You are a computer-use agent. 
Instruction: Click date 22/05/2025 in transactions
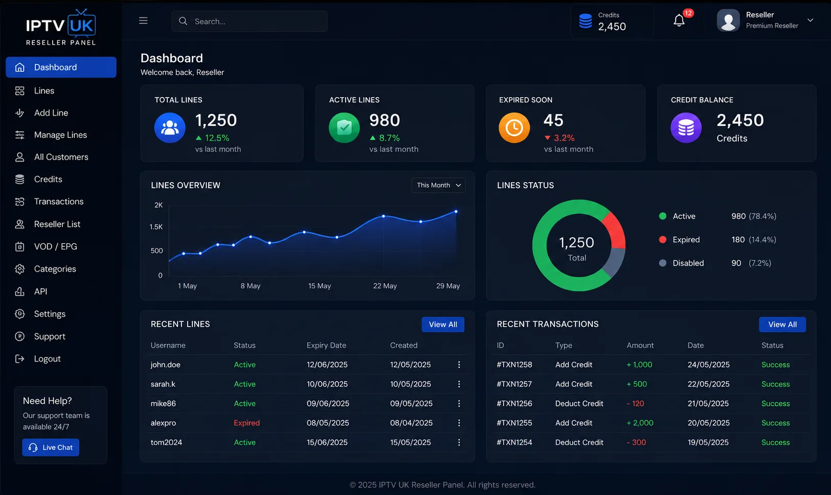[x=708, y=384]
